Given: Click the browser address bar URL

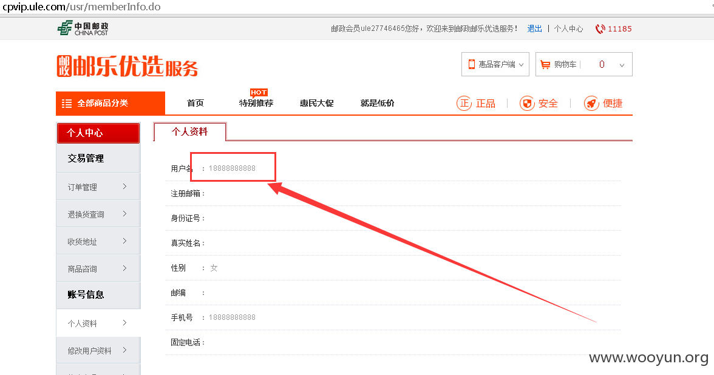Looking at the screenshot, I should (x=82, y=7).
